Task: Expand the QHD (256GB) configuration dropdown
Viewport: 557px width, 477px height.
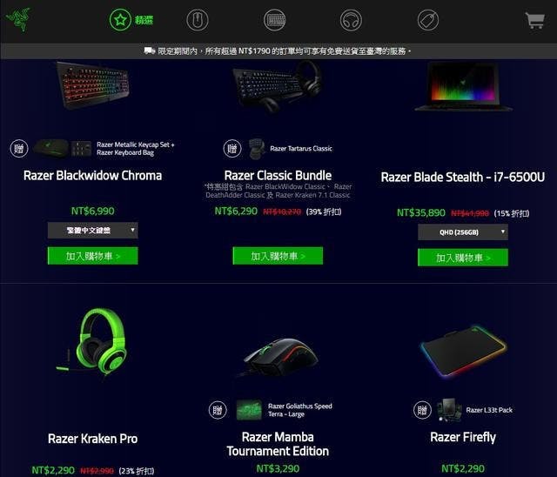Action: (463, 232)
